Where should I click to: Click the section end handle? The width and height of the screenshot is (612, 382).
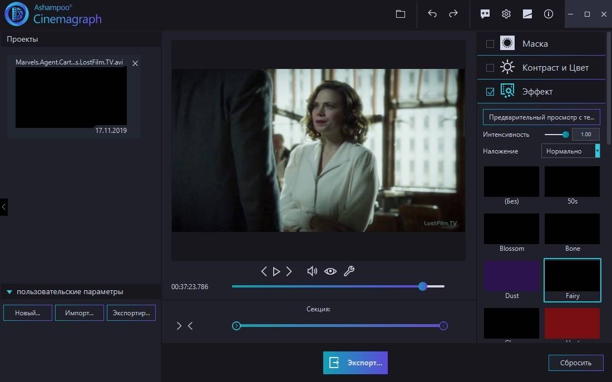click(x=443, y=326)
